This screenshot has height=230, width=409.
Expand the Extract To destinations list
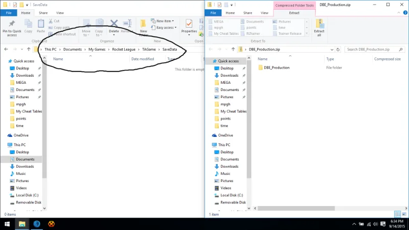click(307, 34)
